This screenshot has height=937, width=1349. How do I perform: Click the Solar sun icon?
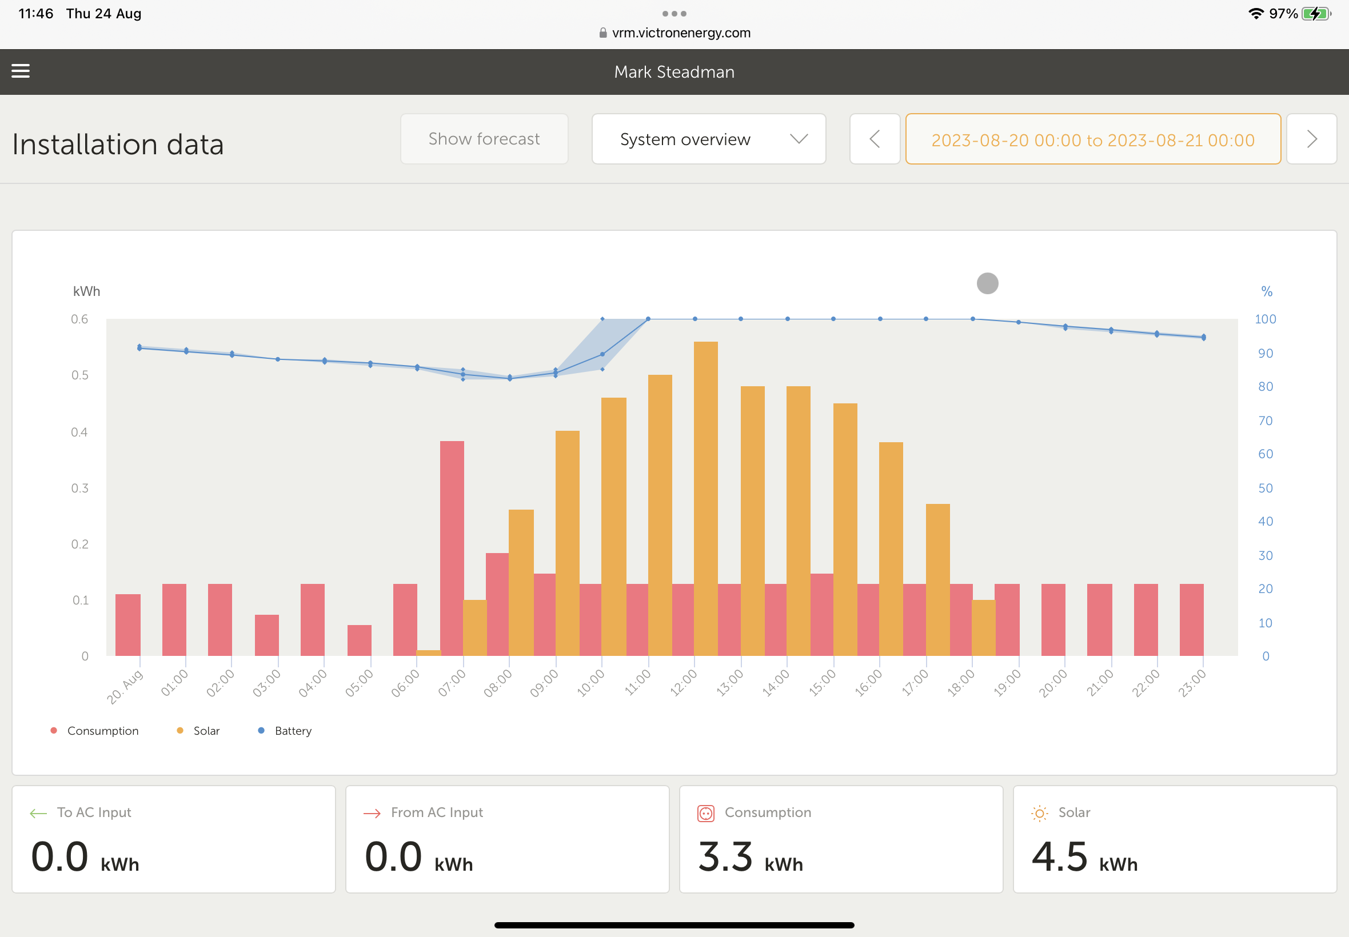pos(1039,813)
